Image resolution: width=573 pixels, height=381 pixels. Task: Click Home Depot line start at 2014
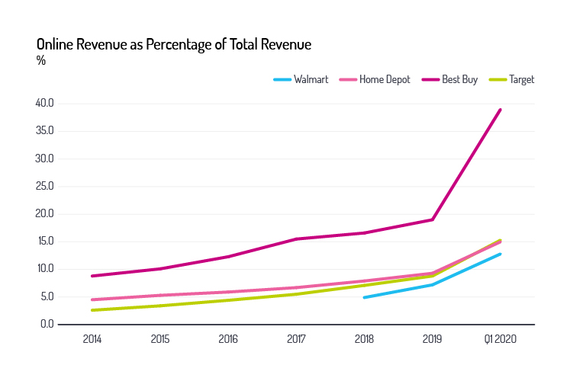pos(92,299)
